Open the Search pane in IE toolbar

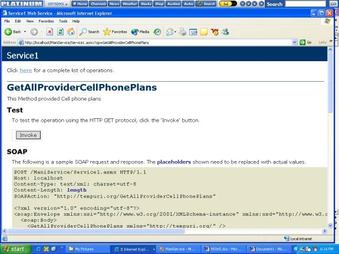pos(89,32)
